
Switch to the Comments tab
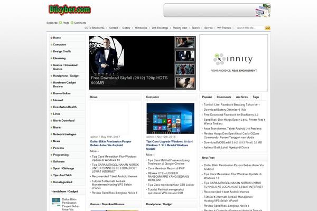224,97
